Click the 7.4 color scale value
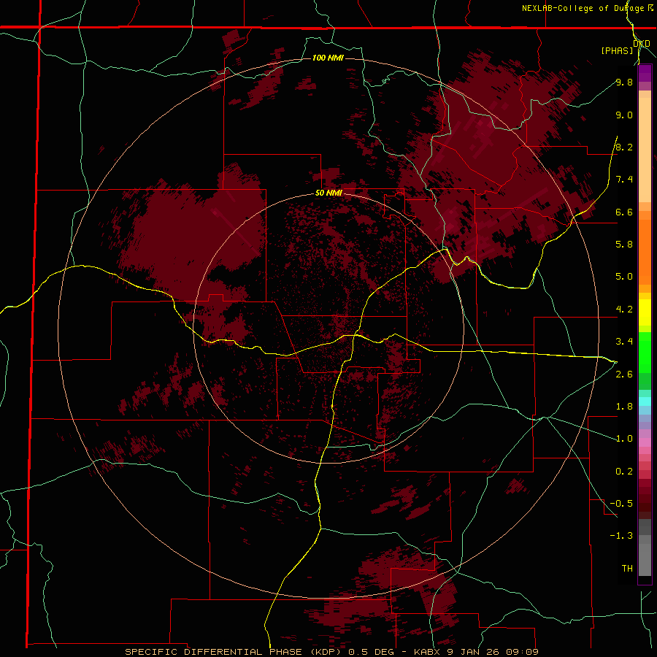This screenshot has width=657, height=657. pos(624,180)
